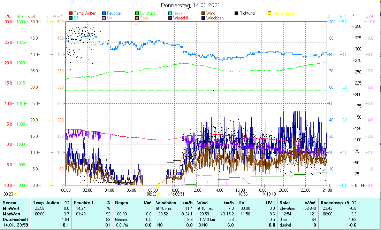The width and height of the screenshot is (381, 230).
Task: Click the Windböen column header in table
Action: point(168,203)
